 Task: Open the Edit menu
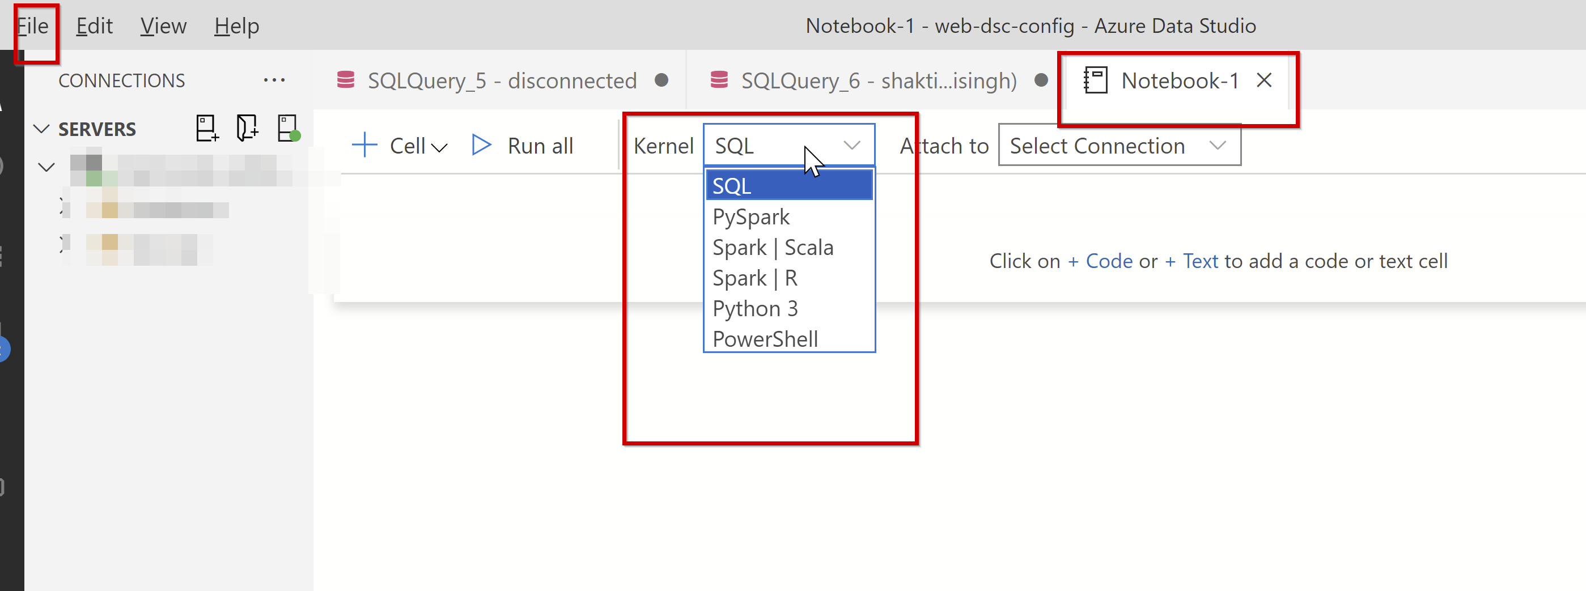94,26
